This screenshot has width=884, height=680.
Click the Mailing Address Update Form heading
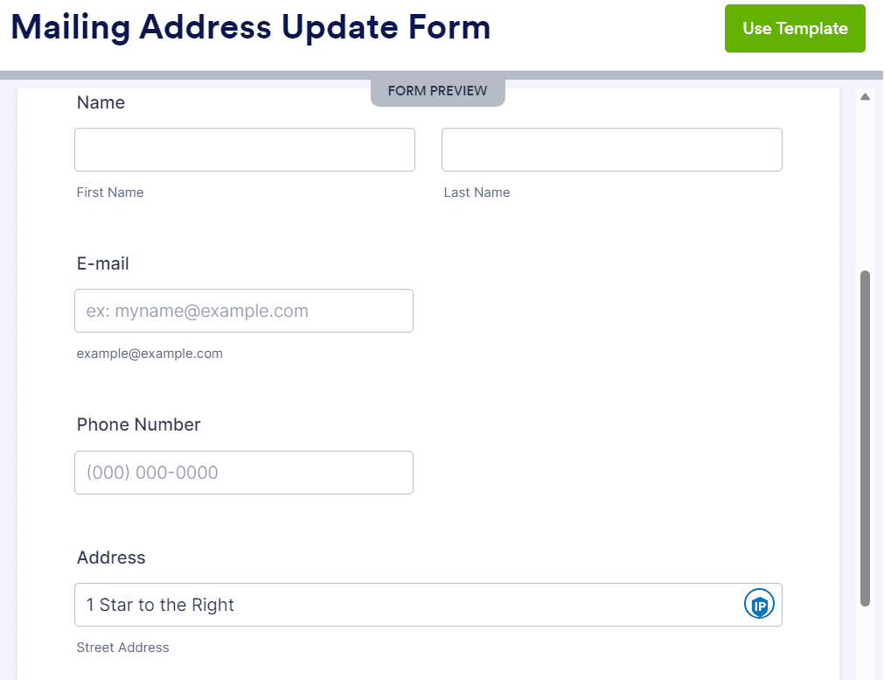click(x=251, y=27)
